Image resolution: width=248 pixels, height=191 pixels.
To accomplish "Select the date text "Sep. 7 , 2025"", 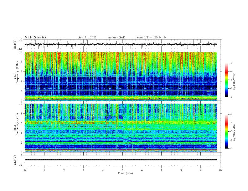I will (87, 37).
